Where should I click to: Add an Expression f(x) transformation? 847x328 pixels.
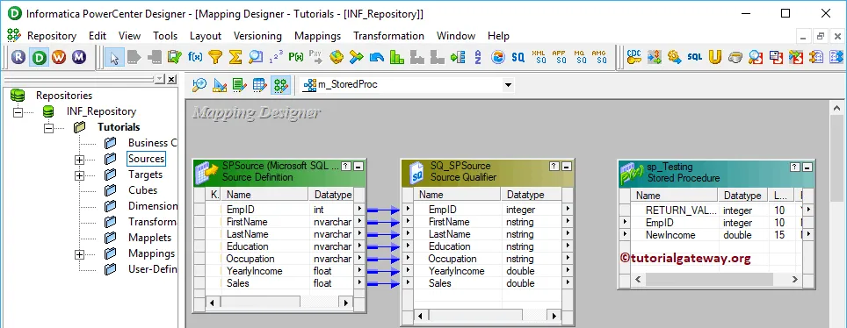tap(194, 57)
